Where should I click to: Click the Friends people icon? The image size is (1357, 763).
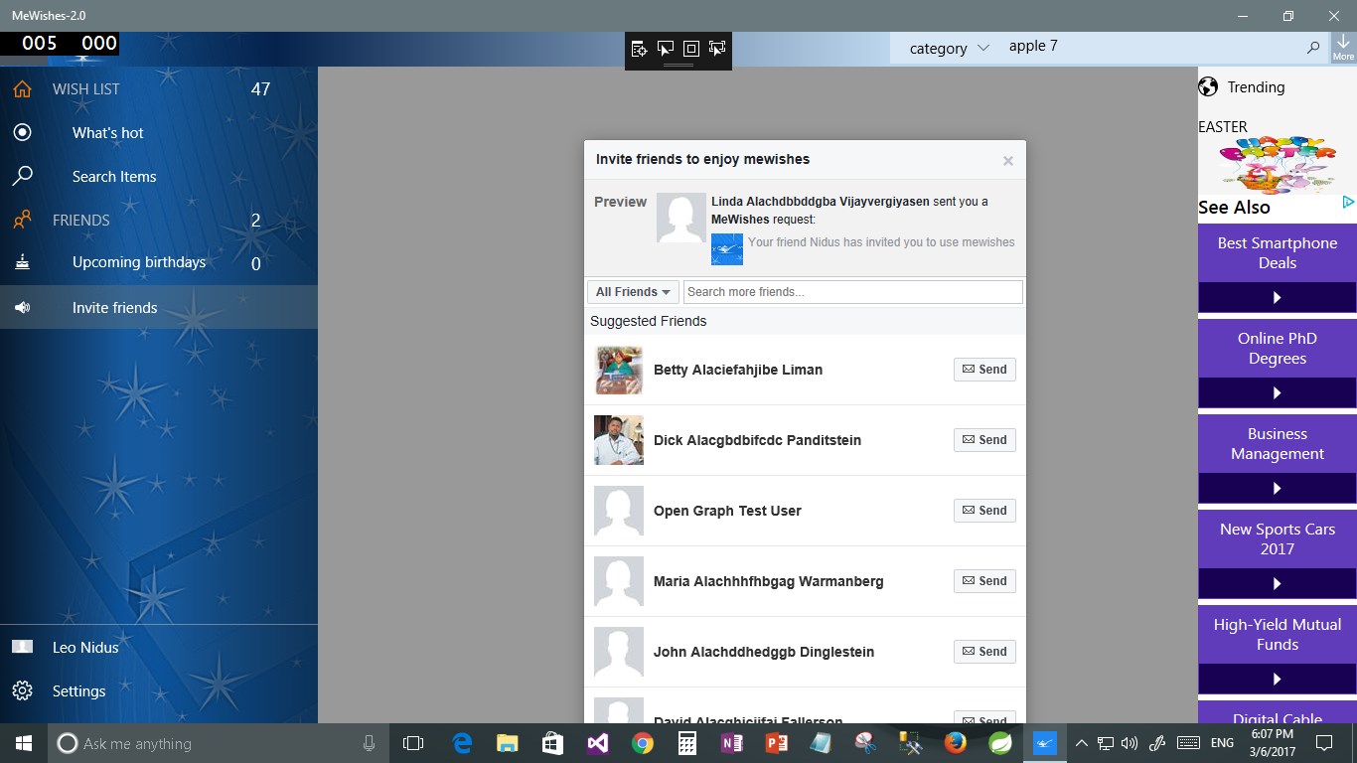[x=22, y=220]
